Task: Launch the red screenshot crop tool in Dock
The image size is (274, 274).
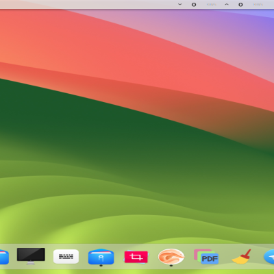Action: coord(136,257)
